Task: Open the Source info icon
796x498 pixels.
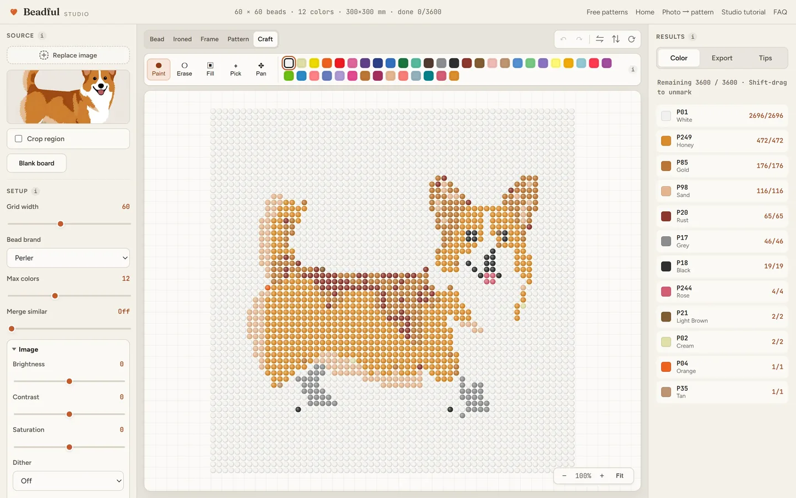Action: [42, 35]
